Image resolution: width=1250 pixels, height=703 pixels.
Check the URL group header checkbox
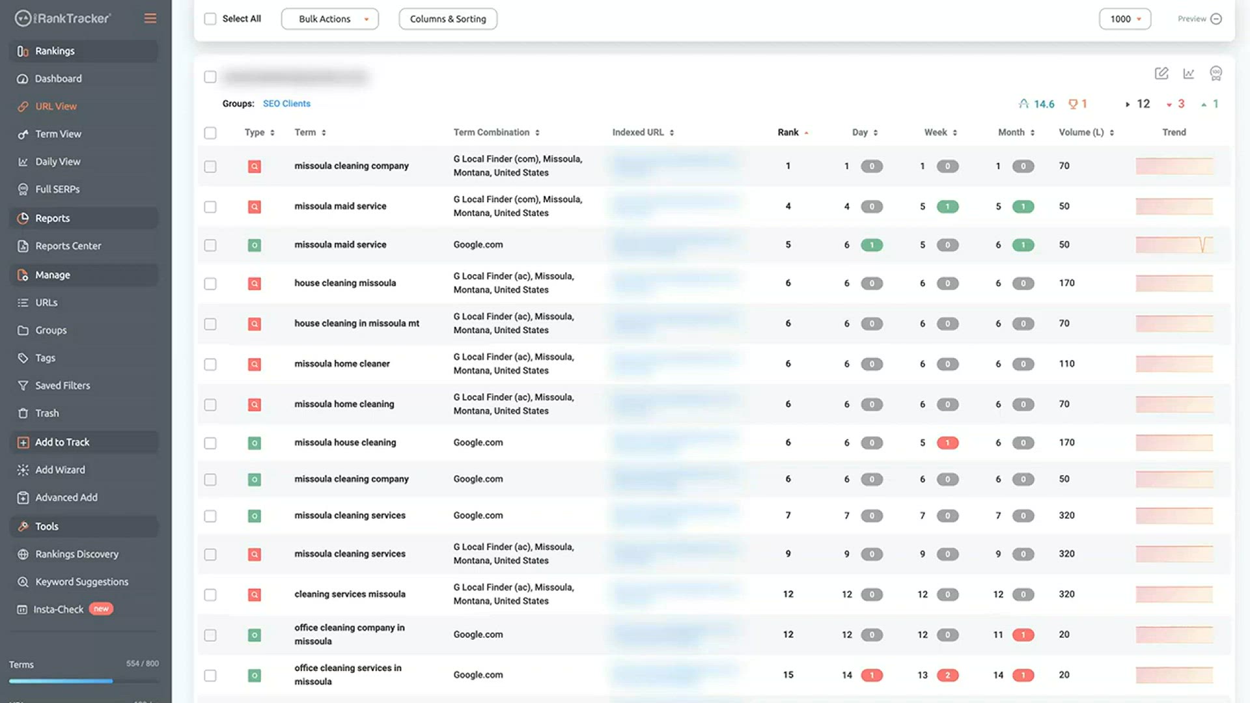(x=210, y=77)
